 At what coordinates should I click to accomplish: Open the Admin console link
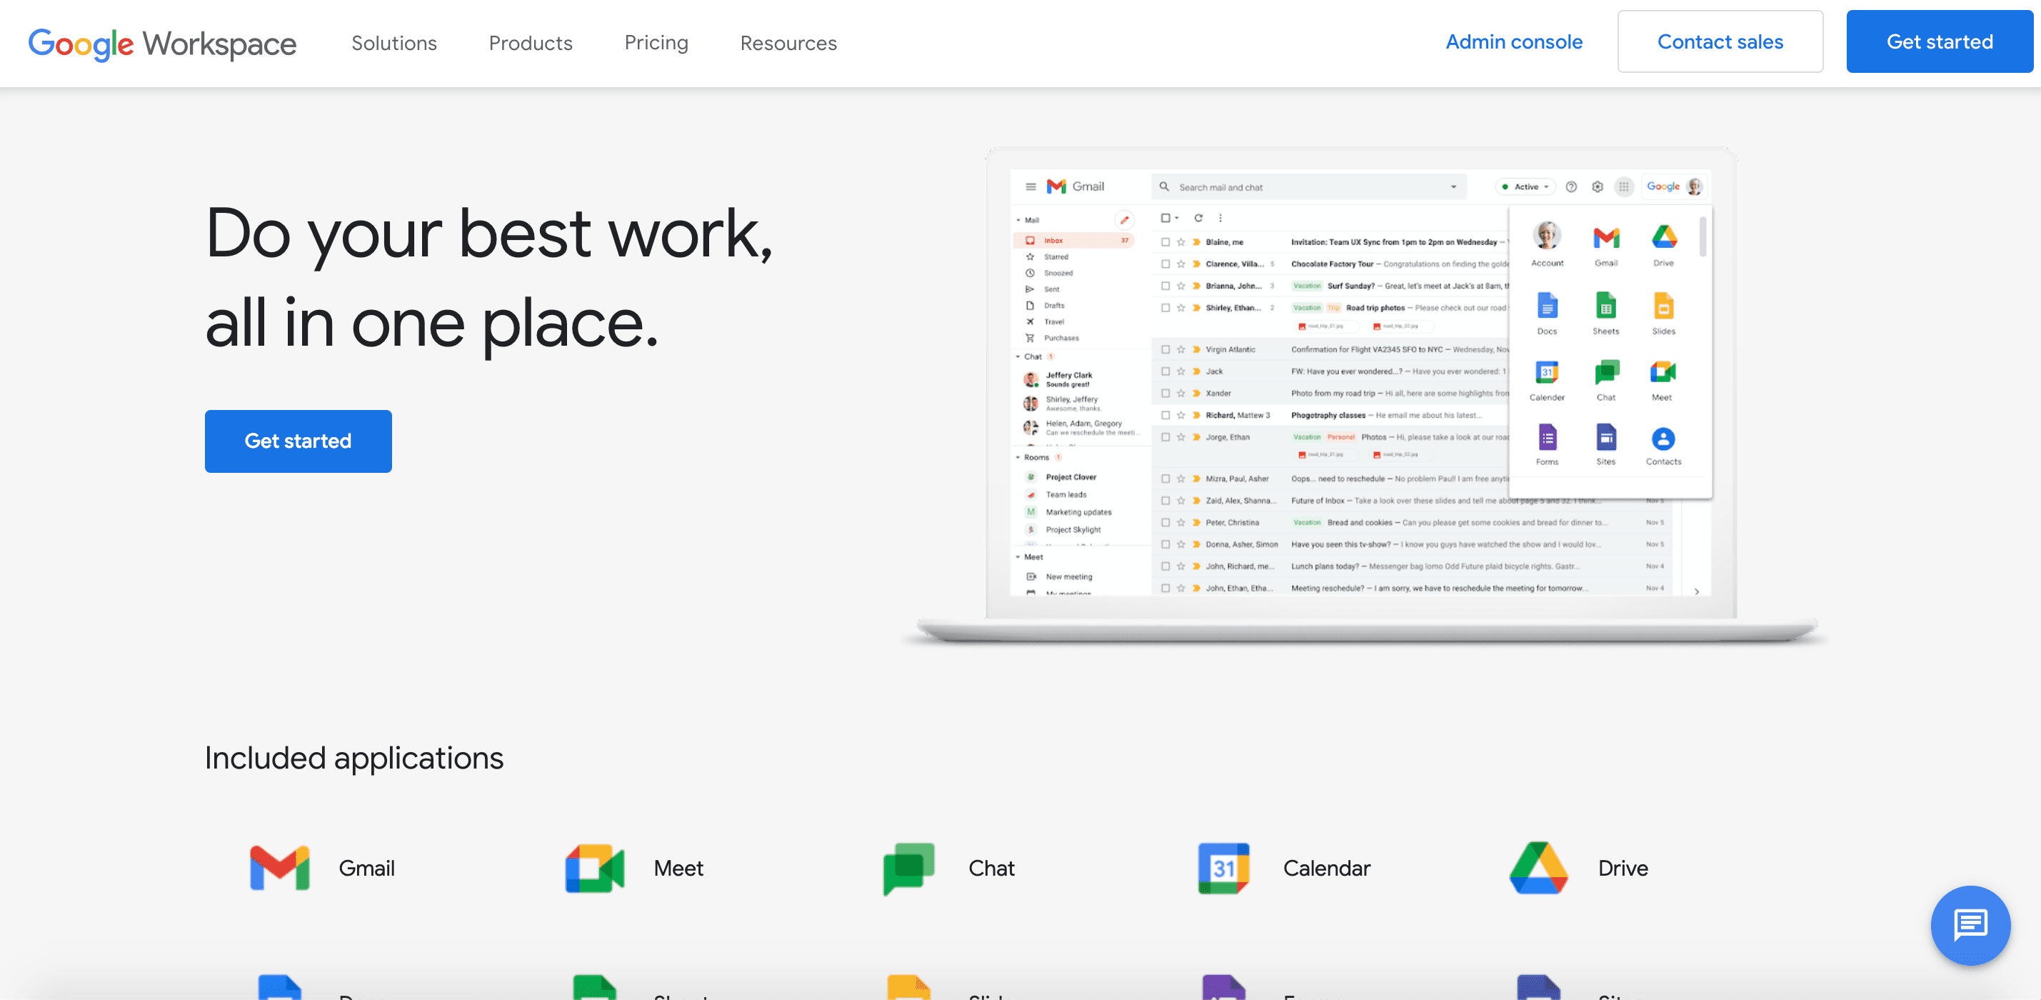pos(1513,42)
